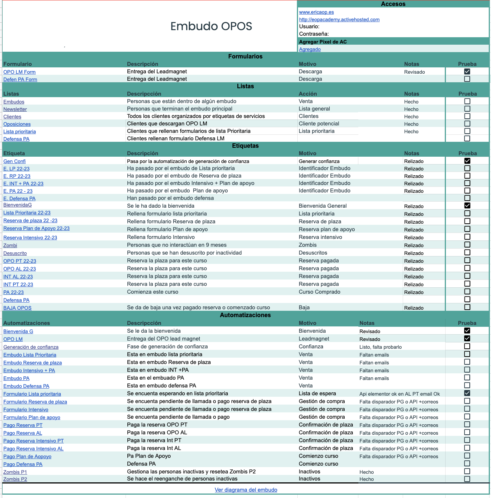491x498 pixels.
Task: Open the E. LP 22-23 tag link
Action: coord(16,169)
